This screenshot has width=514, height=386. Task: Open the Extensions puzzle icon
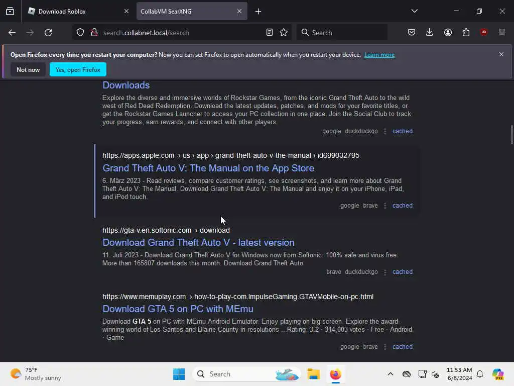(x=466, y=33)
